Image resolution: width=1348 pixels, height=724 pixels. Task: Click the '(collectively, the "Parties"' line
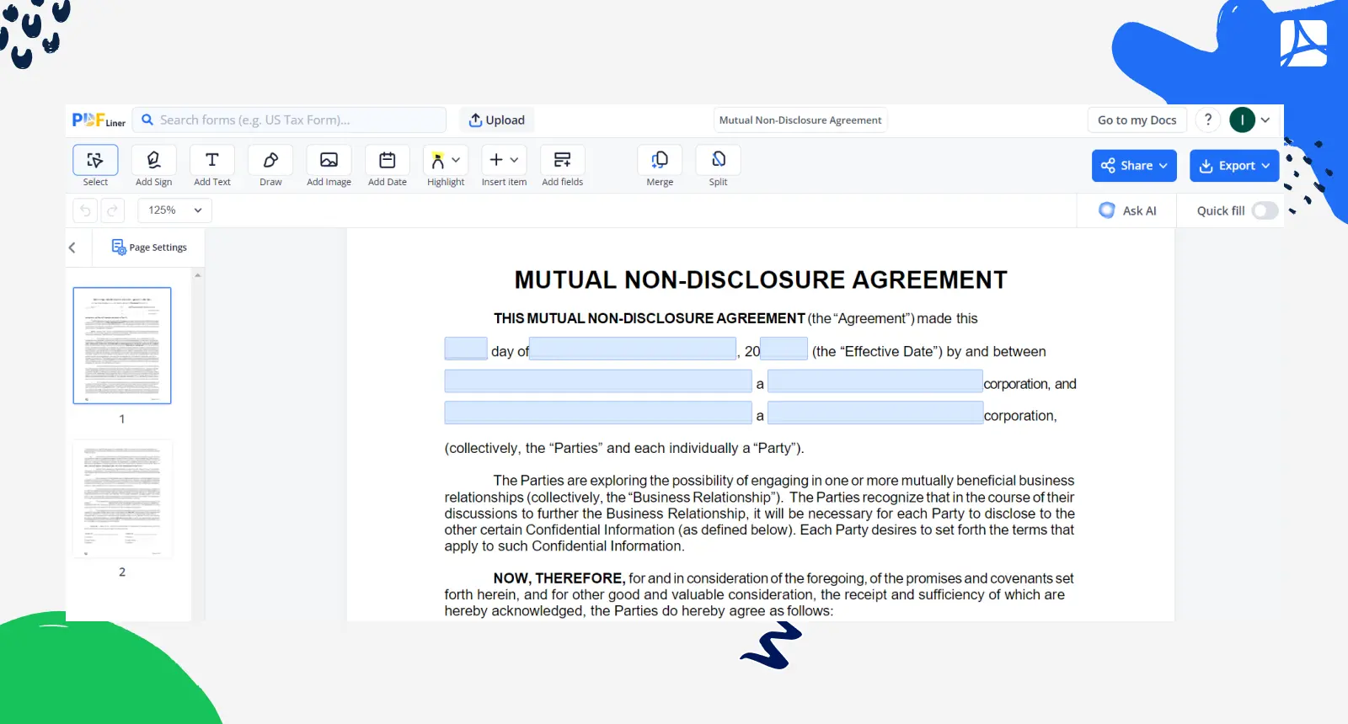pos(624,448)
